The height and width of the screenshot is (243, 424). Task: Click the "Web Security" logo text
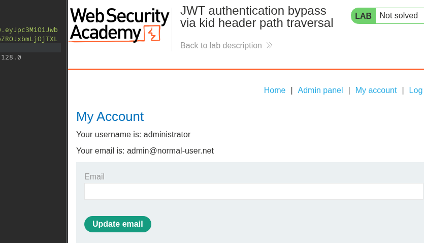point(119,16)
